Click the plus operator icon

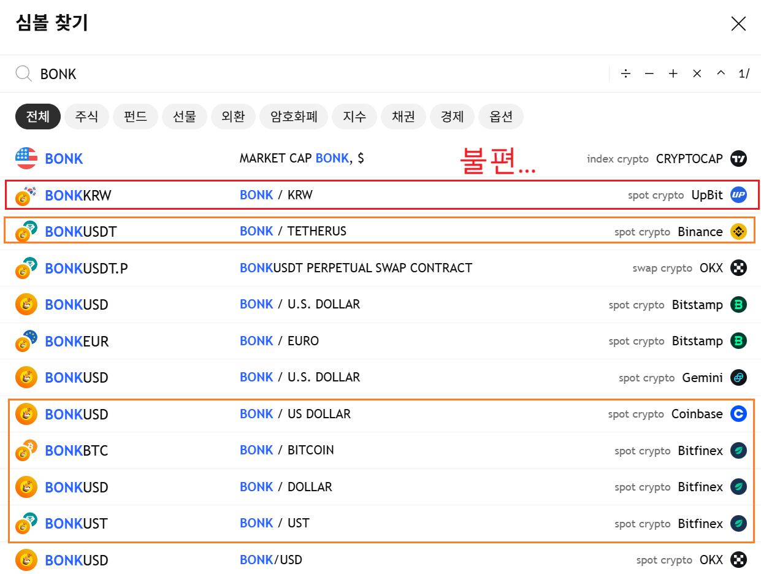click(x=673, y=74)
